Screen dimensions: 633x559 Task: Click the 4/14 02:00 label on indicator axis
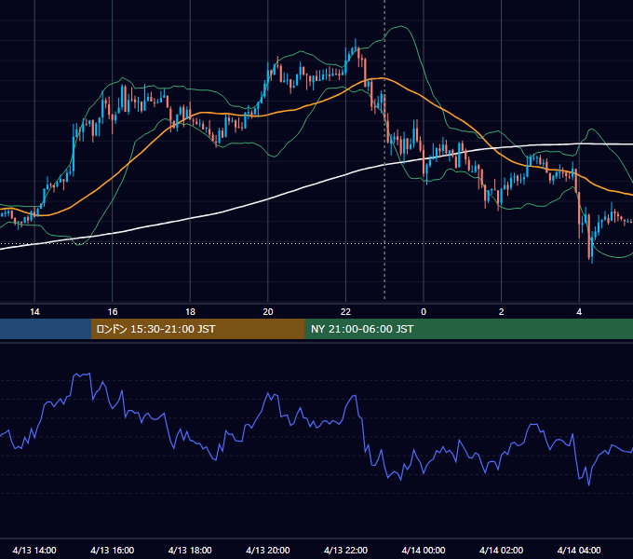501,550
